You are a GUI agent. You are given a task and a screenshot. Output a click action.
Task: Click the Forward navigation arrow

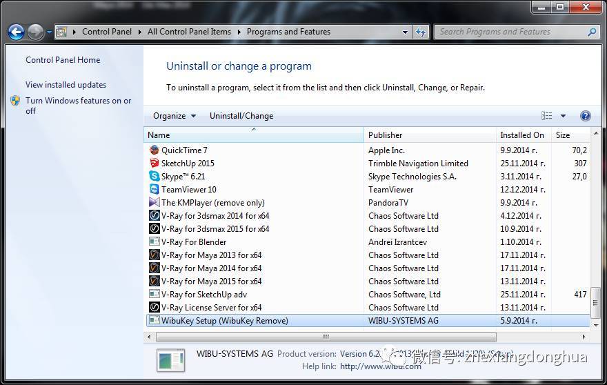pos(36,32)
